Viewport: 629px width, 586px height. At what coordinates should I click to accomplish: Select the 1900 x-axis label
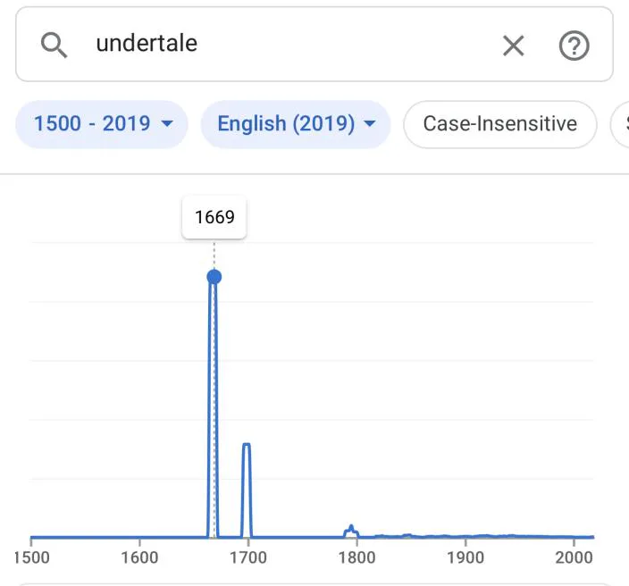[x=465, y=558]
